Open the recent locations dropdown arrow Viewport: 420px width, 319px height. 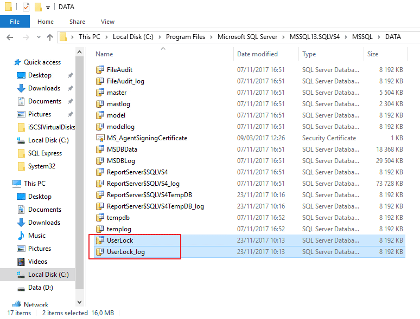click(x=39, y=37)
